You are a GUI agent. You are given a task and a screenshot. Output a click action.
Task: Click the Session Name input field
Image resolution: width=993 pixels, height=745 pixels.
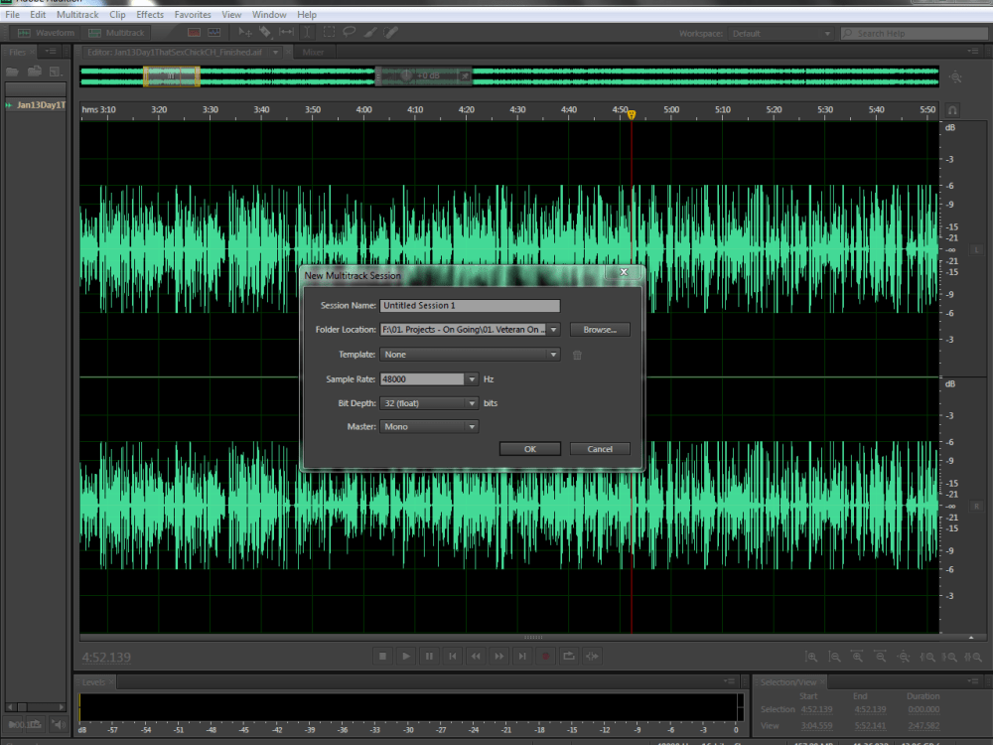(x=470, y=305)
